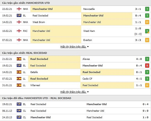The height and width of the screenshot is (121, 151).
Task: Click the Spain flag beside the Alaves match
Action: [x=19, y=59]
